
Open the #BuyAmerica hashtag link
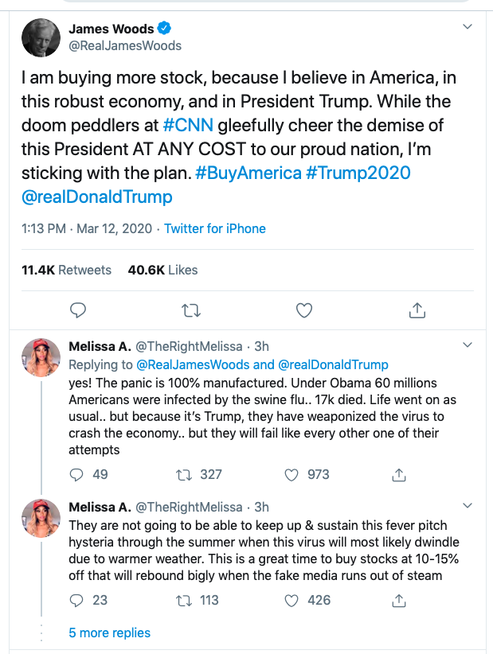(x=248, y=173)
